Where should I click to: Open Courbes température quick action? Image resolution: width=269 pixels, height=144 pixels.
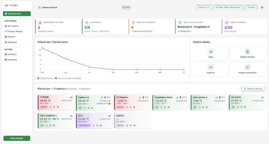(247, 69)
